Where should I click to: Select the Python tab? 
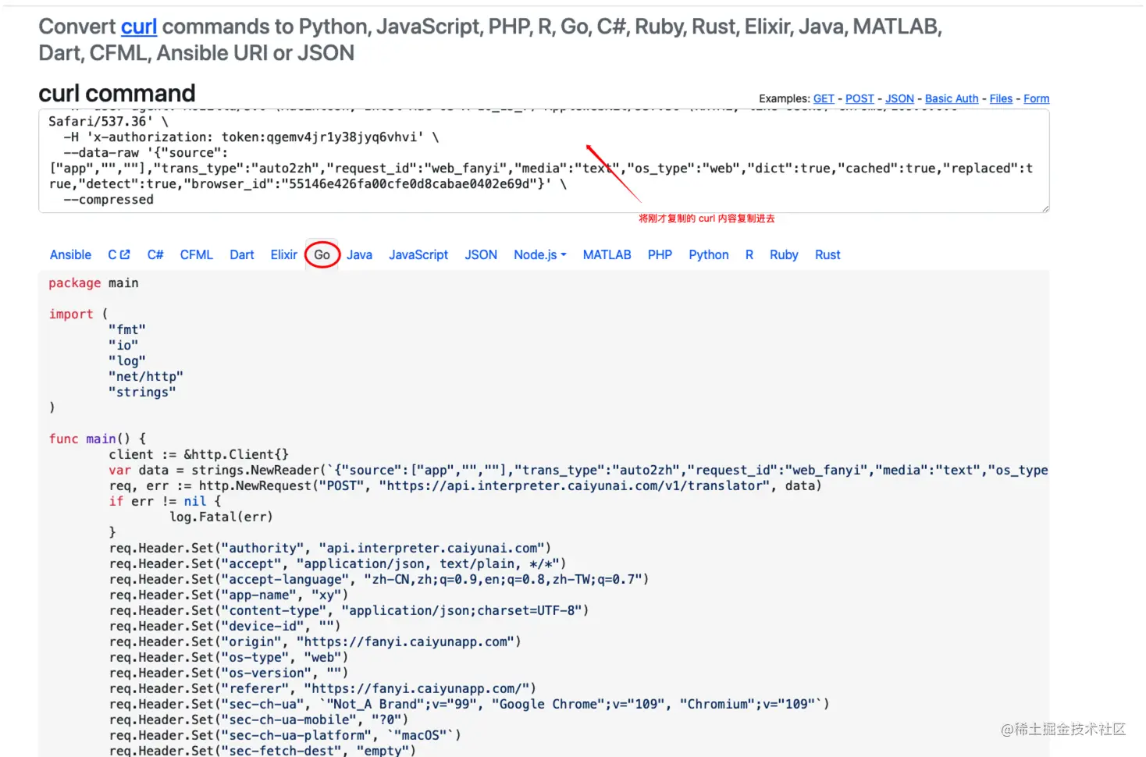[x=708, y=254]
